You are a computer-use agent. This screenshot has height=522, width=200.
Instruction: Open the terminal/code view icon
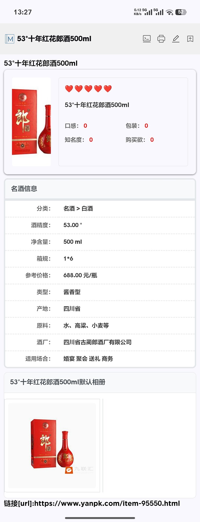pyautogui.click(x=147, y=39)
